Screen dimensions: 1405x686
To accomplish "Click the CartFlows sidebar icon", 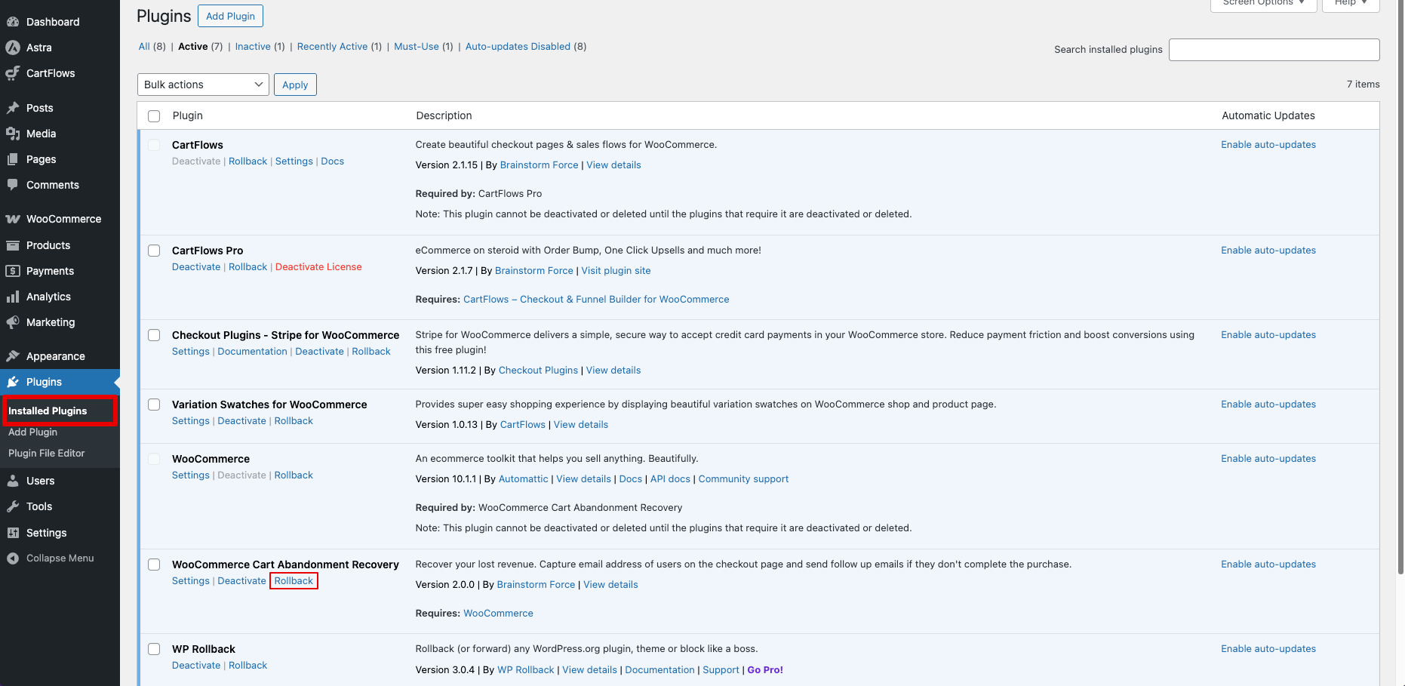I will [x=13, y=73].
